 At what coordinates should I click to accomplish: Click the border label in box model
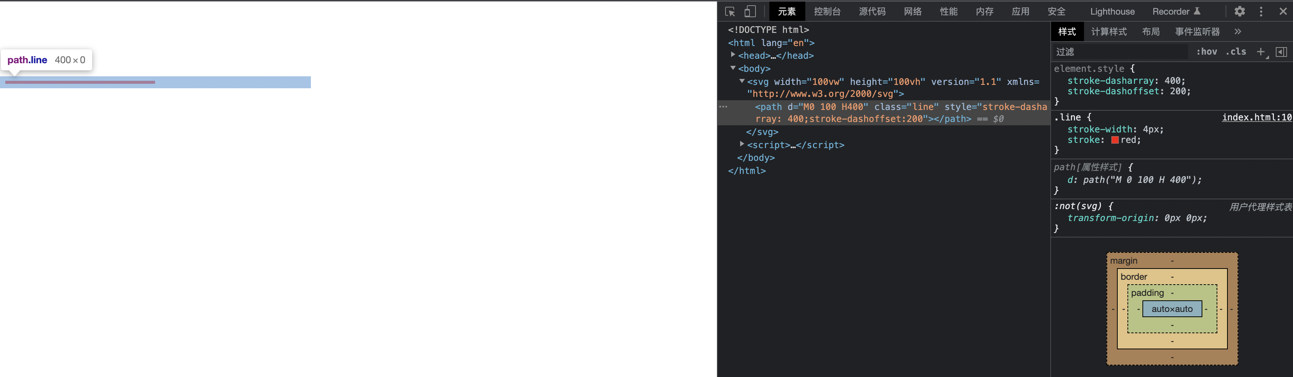pyautogui.click(x=1134, y=277)
